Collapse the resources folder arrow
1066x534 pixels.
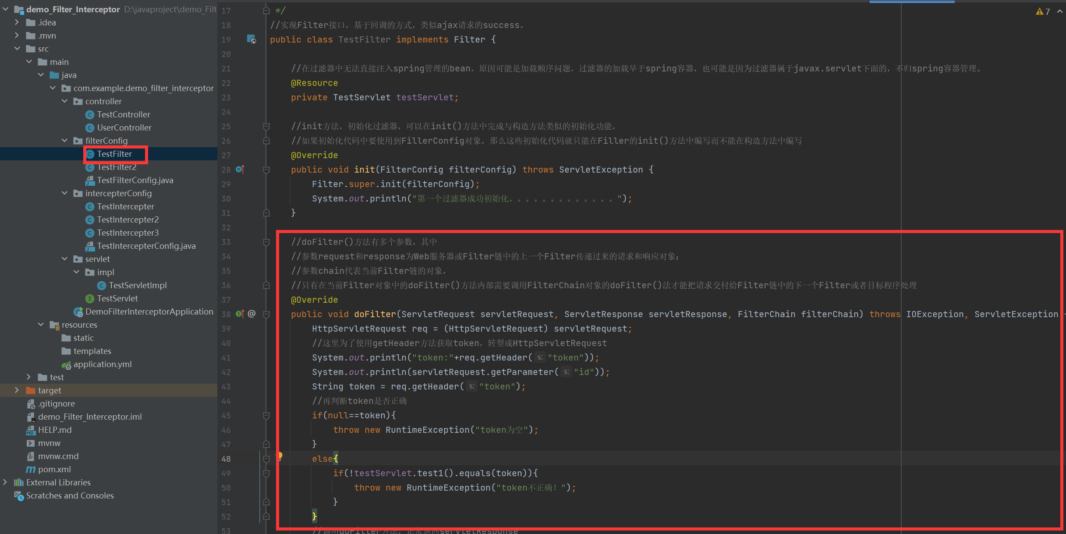(41, 324)
